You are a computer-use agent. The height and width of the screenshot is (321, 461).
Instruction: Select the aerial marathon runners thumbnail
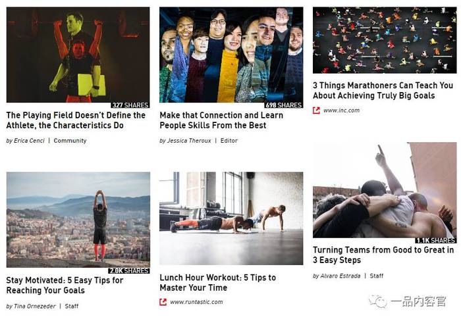(385, 40)
